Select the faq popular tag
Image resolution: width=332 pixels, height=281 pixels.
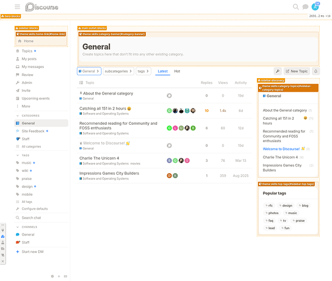pos(269,220)
